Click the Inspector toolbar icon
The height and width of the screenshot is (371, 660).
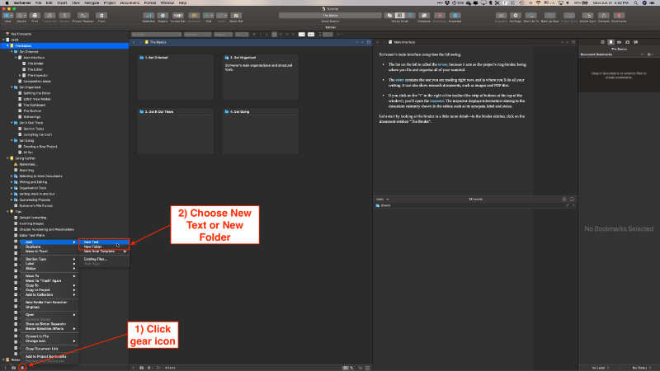pos(455,16)
